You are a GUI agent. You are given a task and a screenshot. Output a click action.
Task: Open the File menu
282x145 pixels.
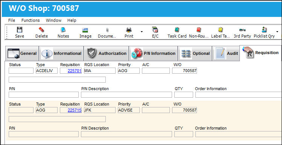coord(12,20)
